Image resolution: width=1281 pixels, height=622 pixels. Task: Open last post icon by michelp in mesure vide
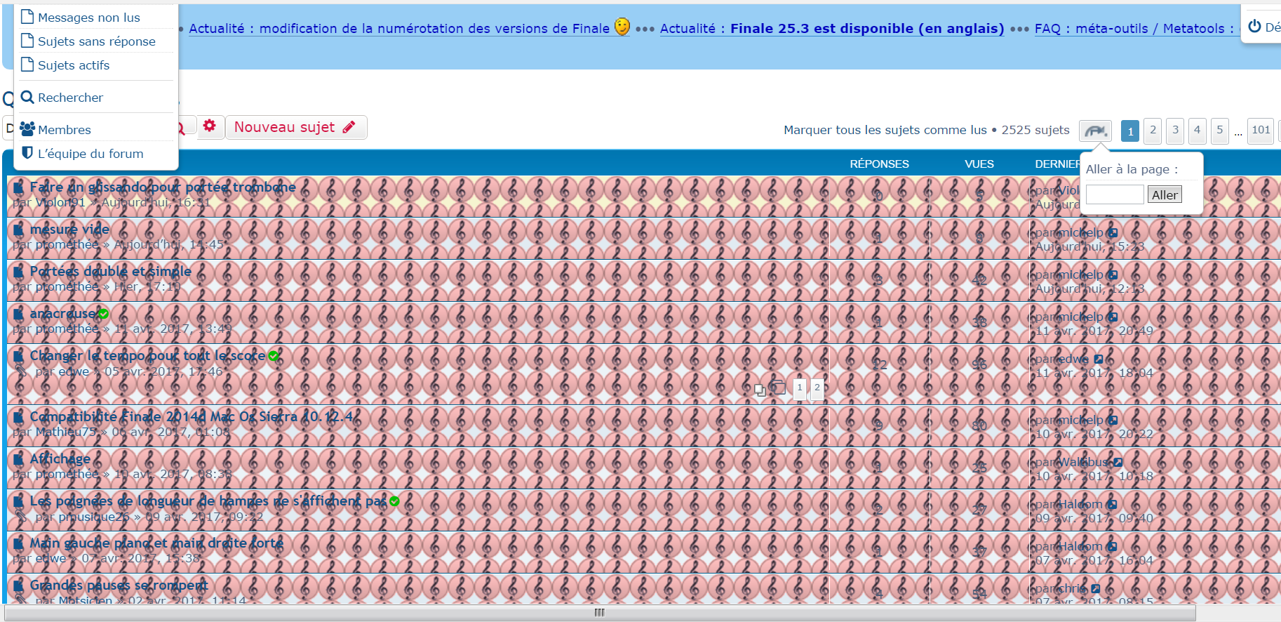(1113, 233)
